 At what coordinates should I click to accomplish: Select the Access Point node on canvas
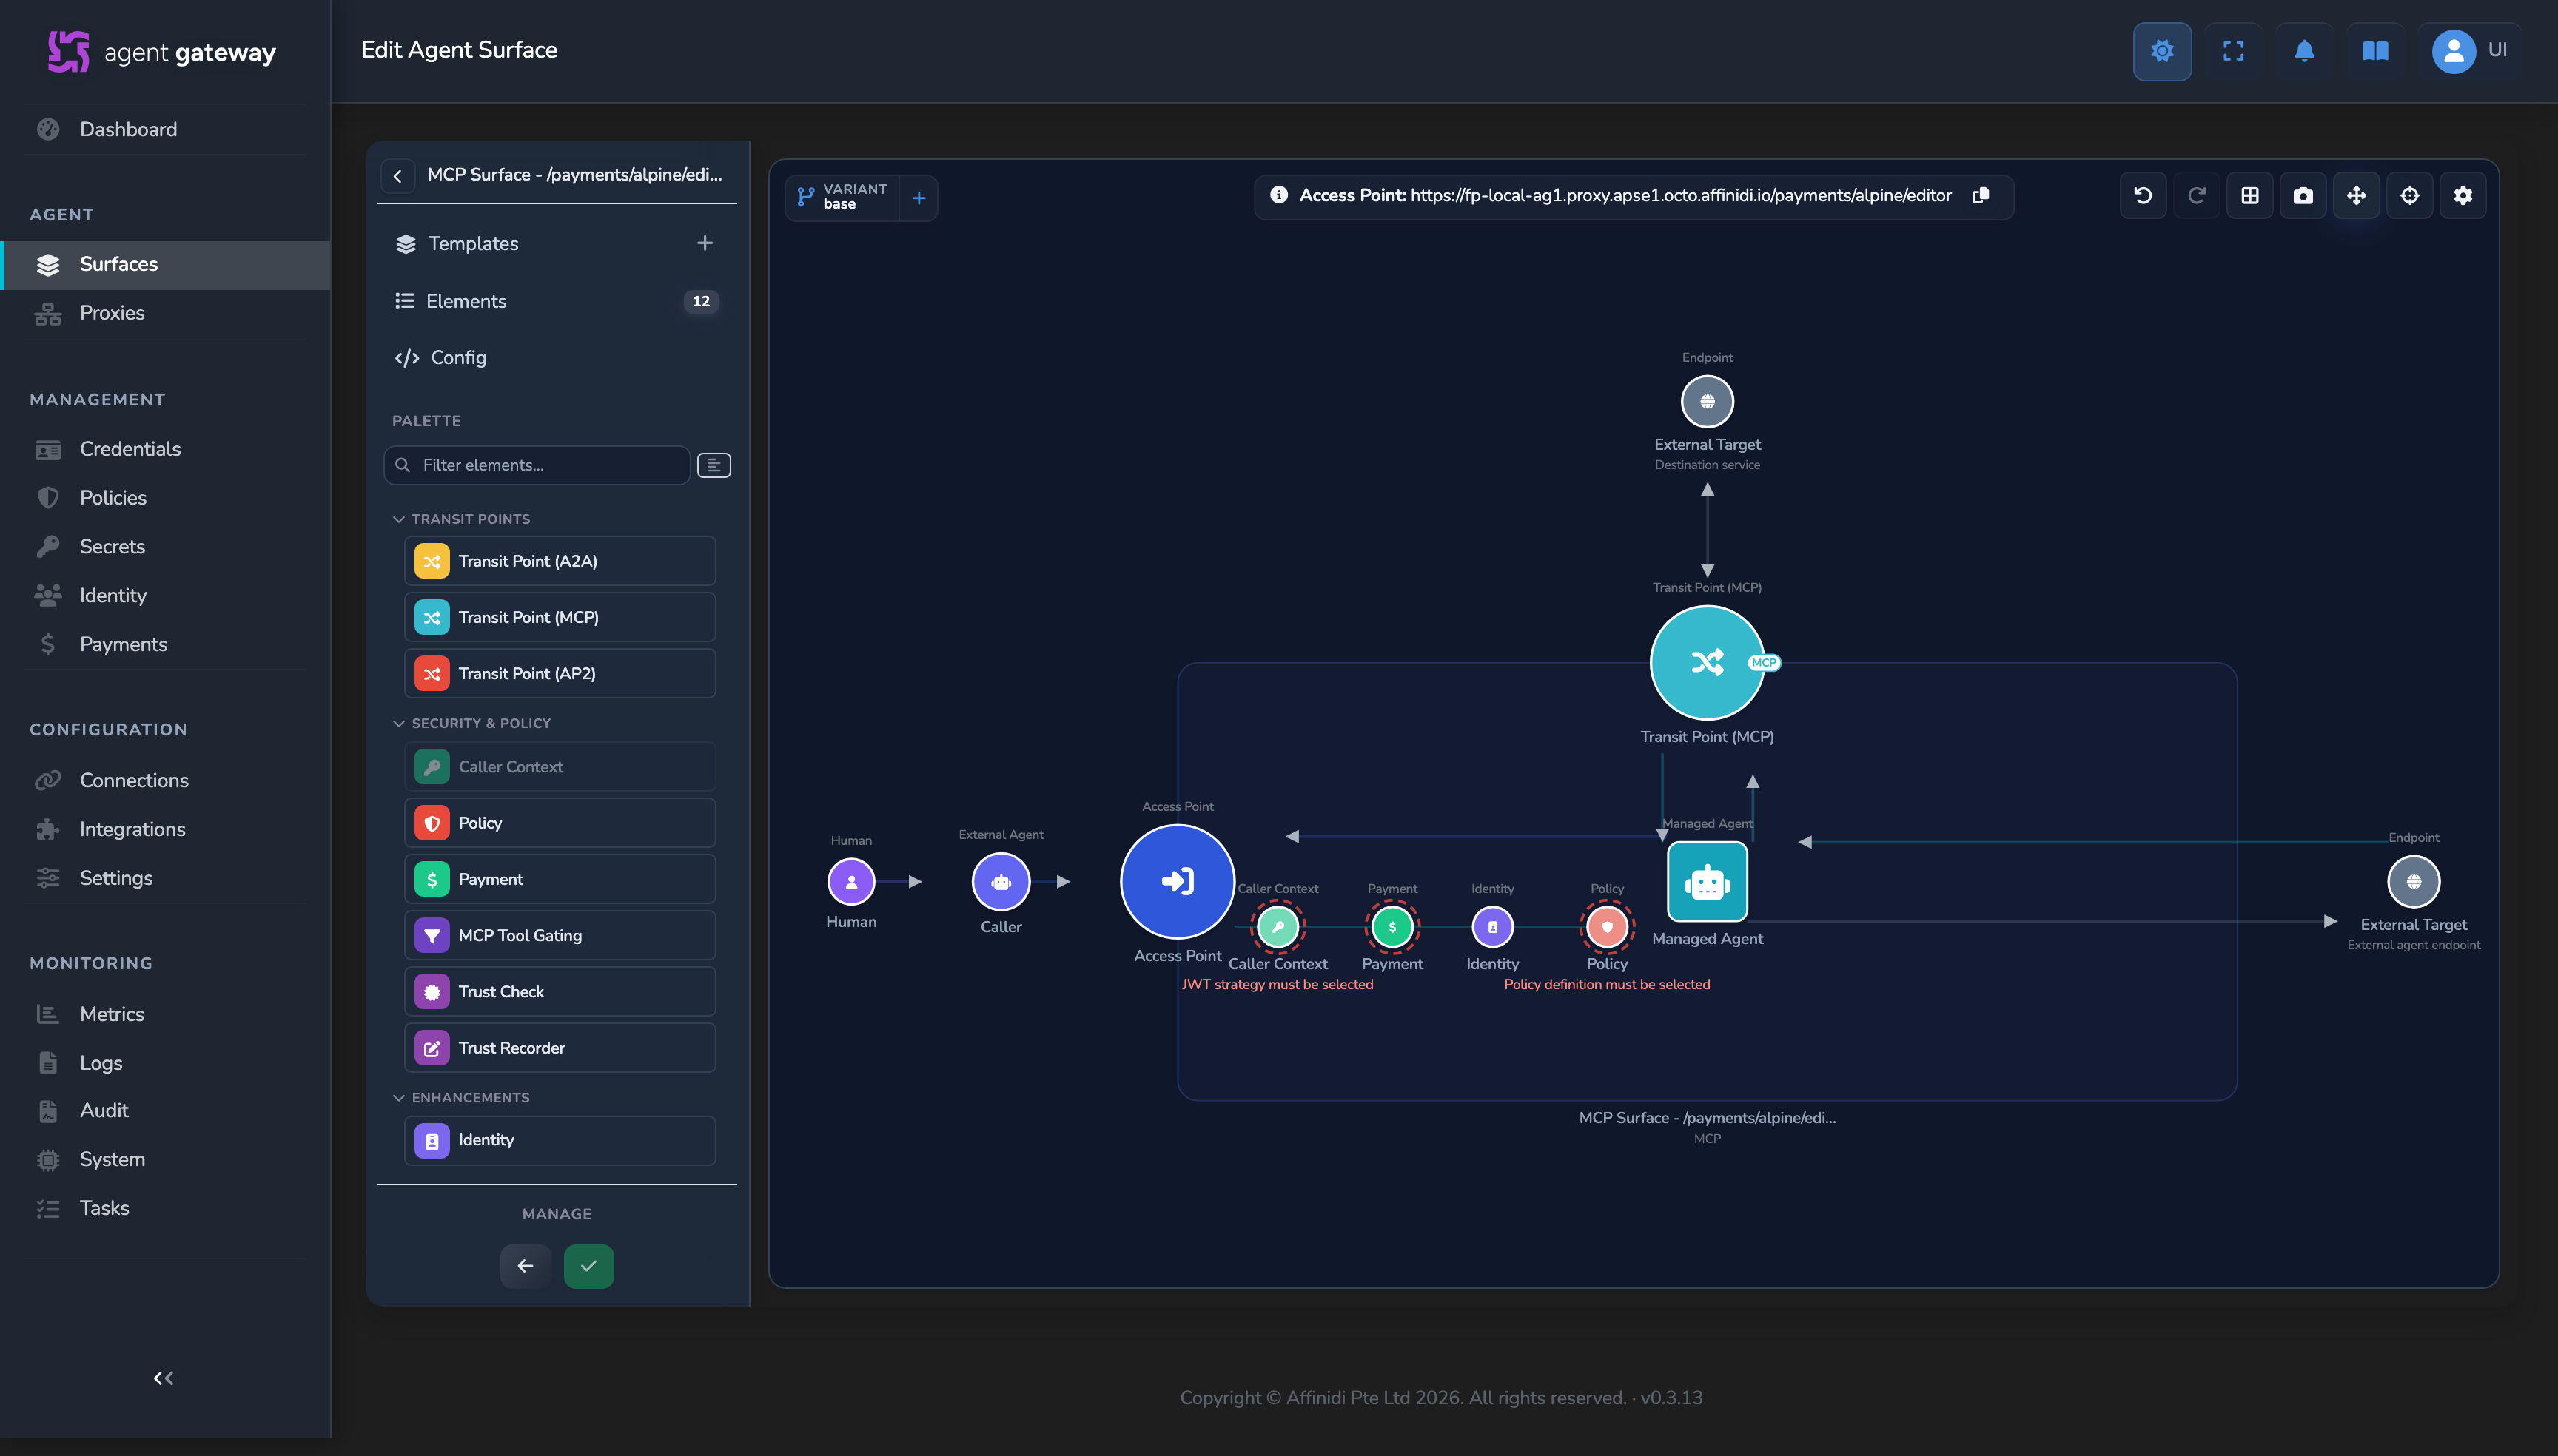point(1178,881)
